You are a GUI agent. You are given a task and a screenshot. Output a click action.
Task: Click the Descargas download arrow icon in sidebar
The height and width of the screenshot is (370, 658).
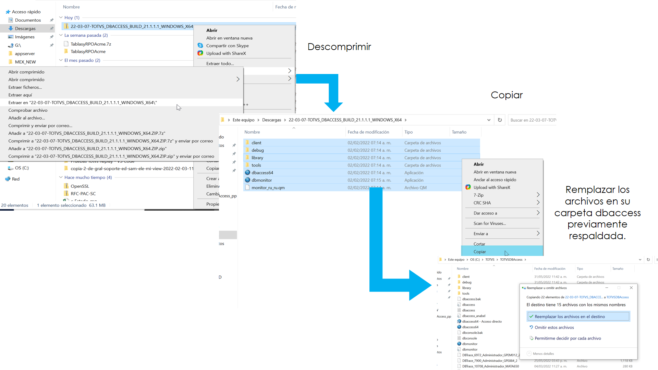(11, 28)
